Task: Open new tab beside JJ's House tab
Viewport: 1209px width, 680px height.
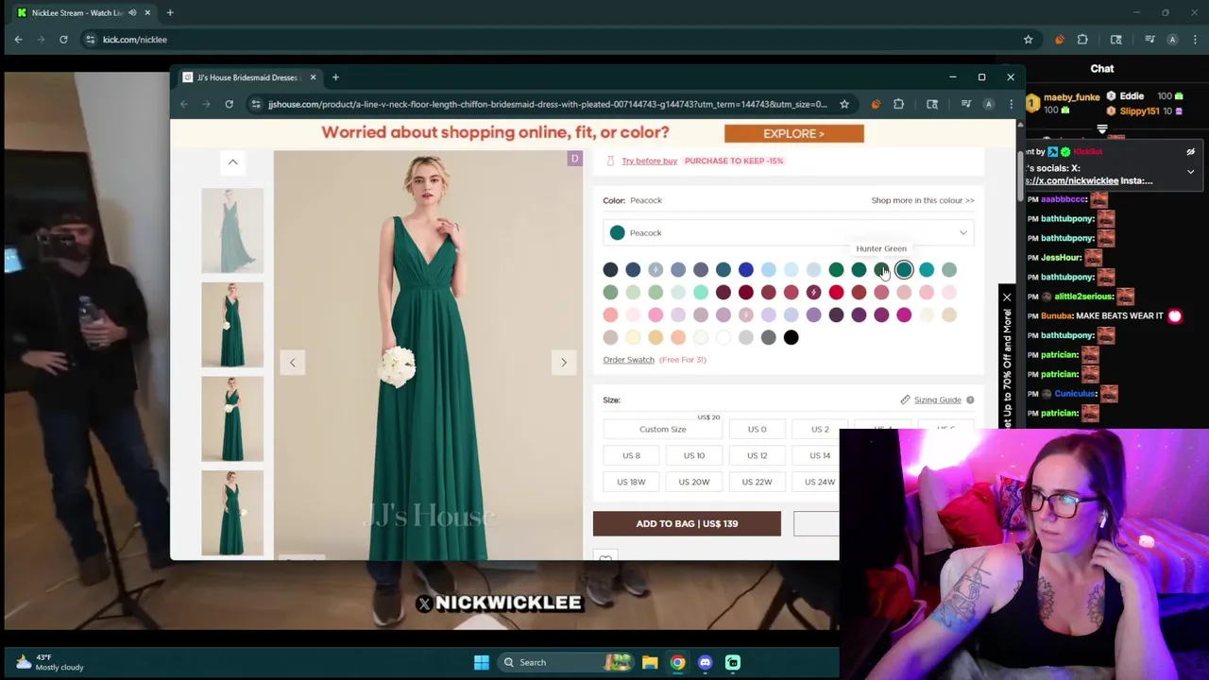Action: pyautogui.click(x=335, y=77)
